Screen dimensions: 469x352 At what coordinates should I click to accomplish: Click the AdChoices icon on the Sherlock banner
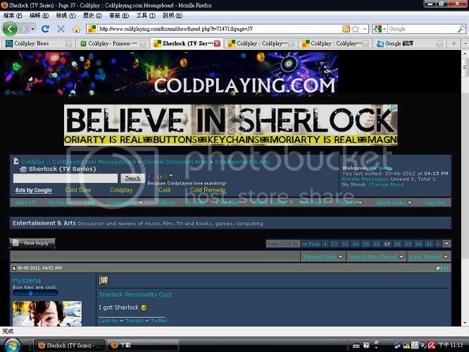pos(394,108)
